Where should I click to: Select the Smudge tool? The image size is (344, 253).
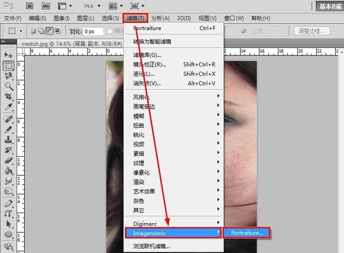click(x=9, y=181)
